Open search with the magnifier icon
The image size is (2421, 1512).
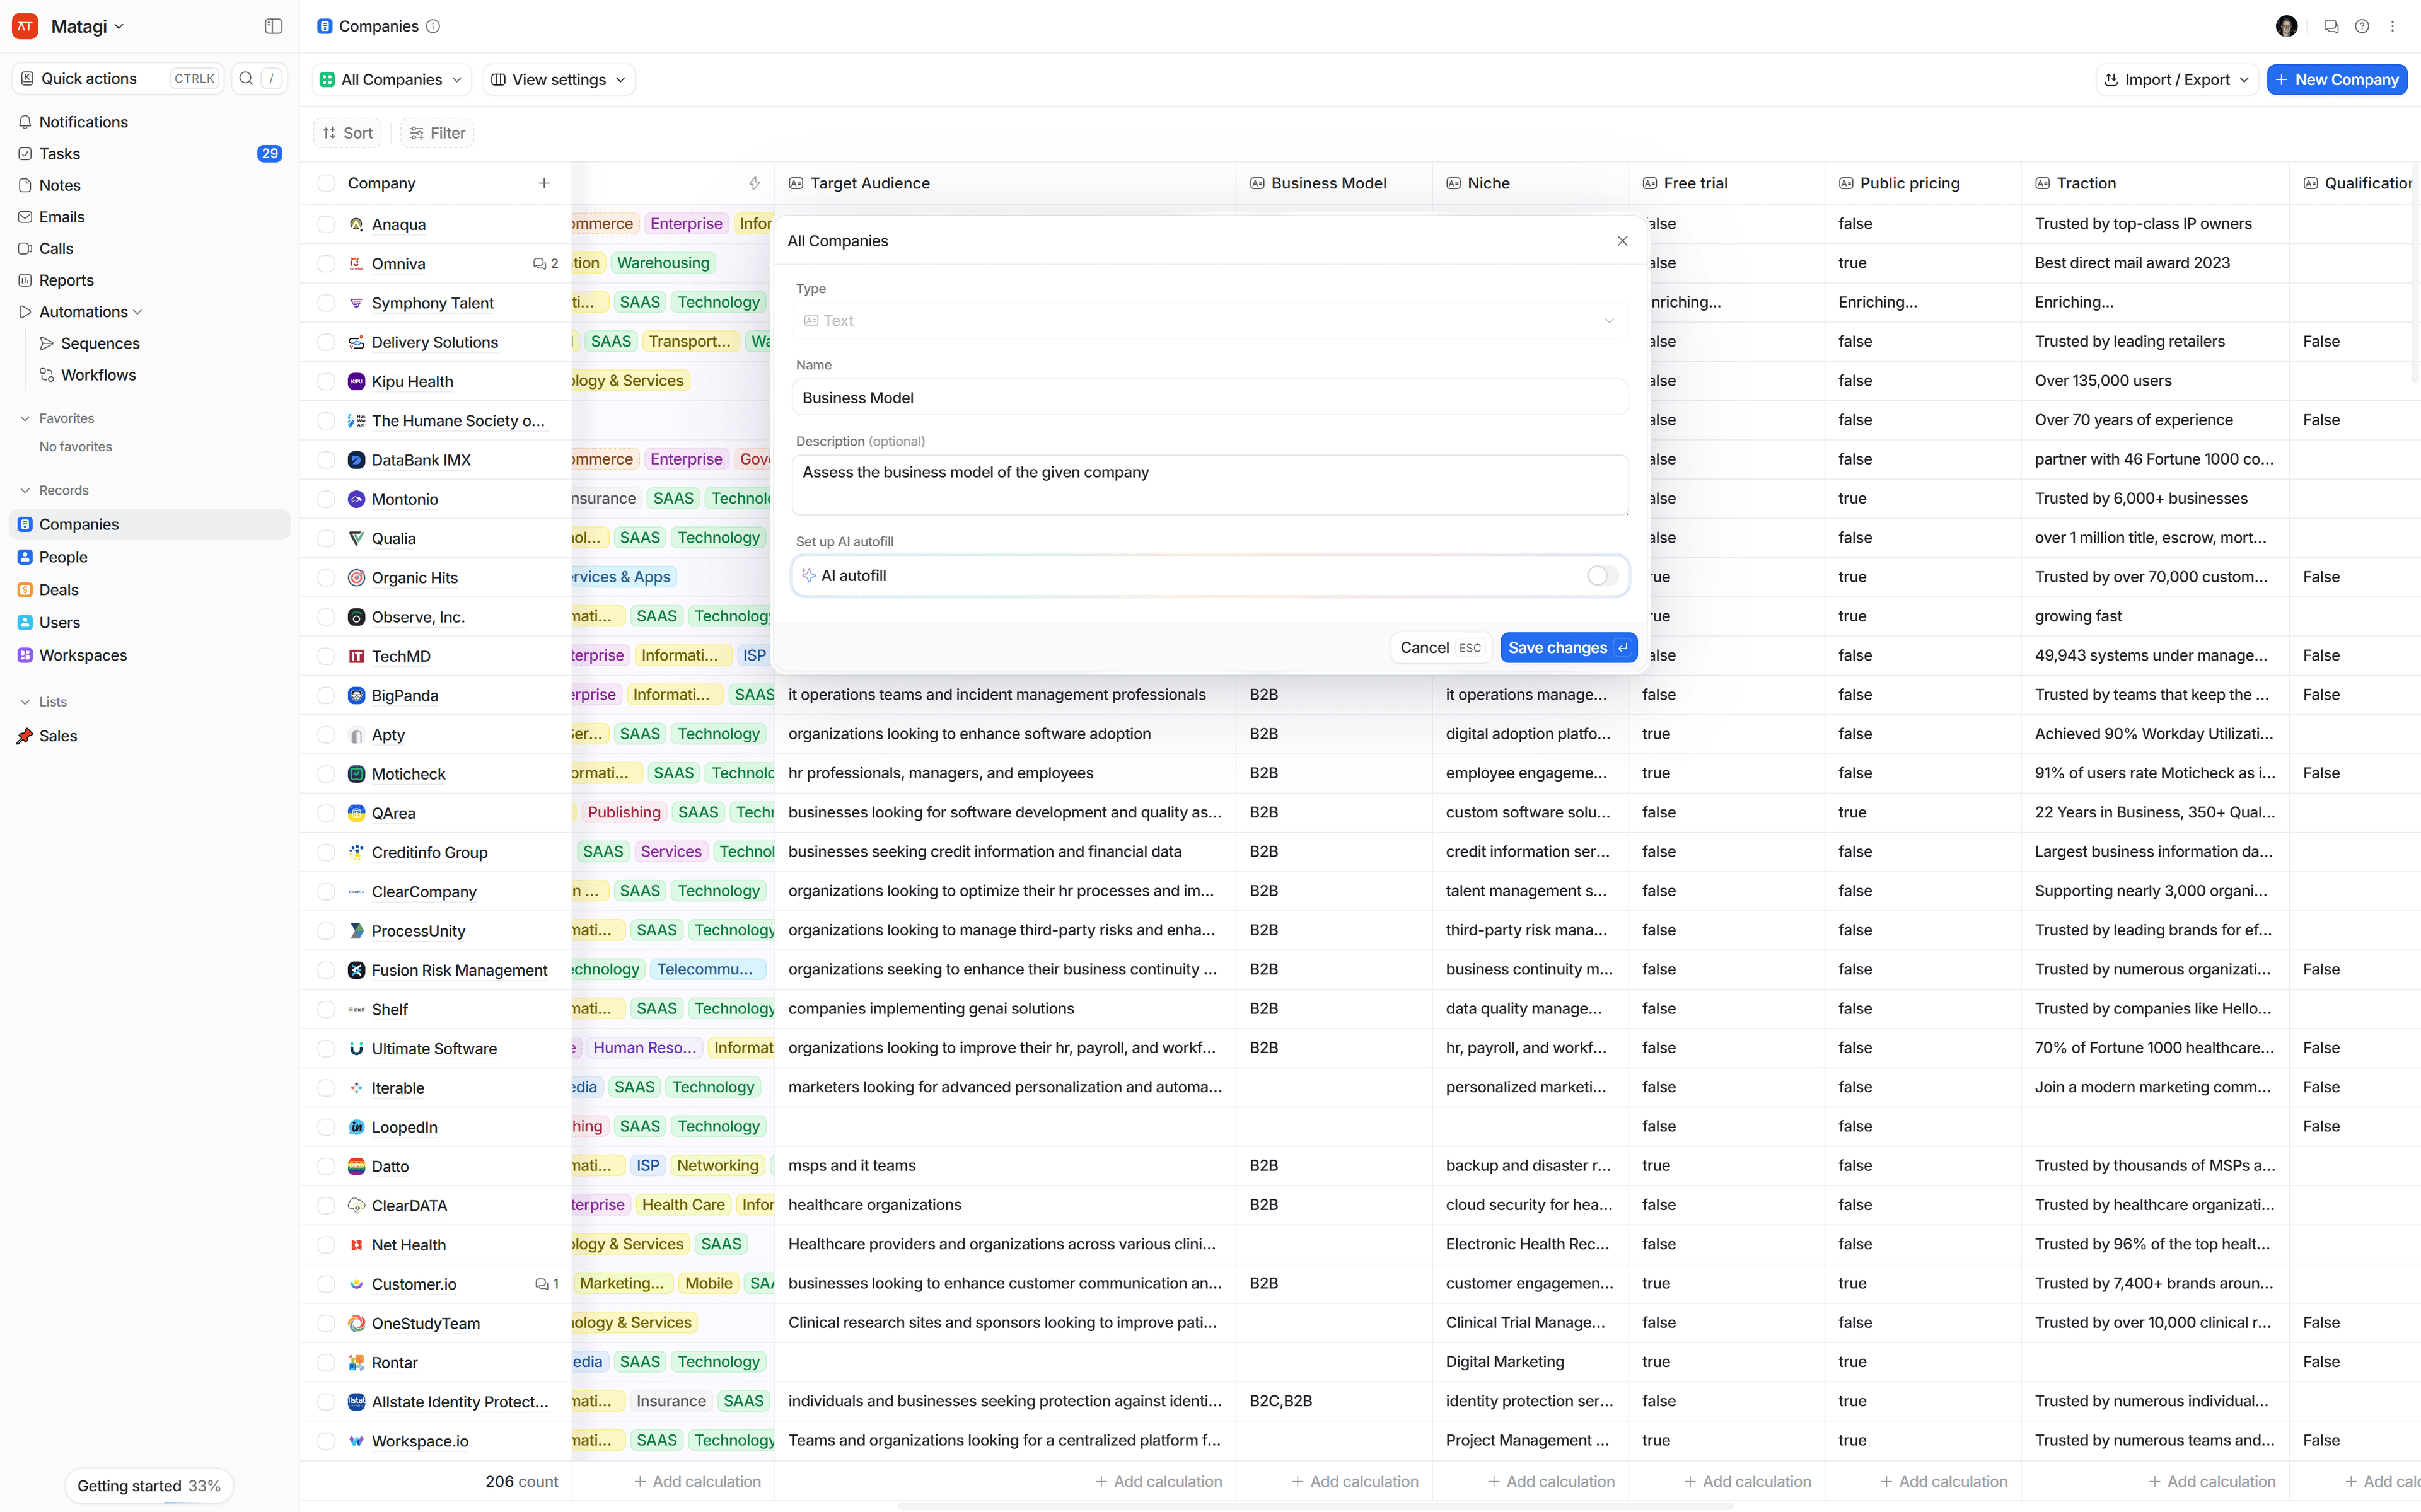246,78
